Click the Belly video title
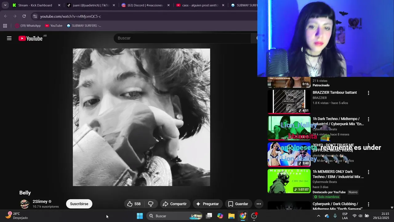 (25, 193)
